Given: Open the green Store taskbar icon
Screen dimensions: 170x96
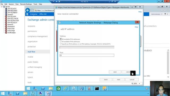Looking at the screenshot, I should [x=58, y=89].
